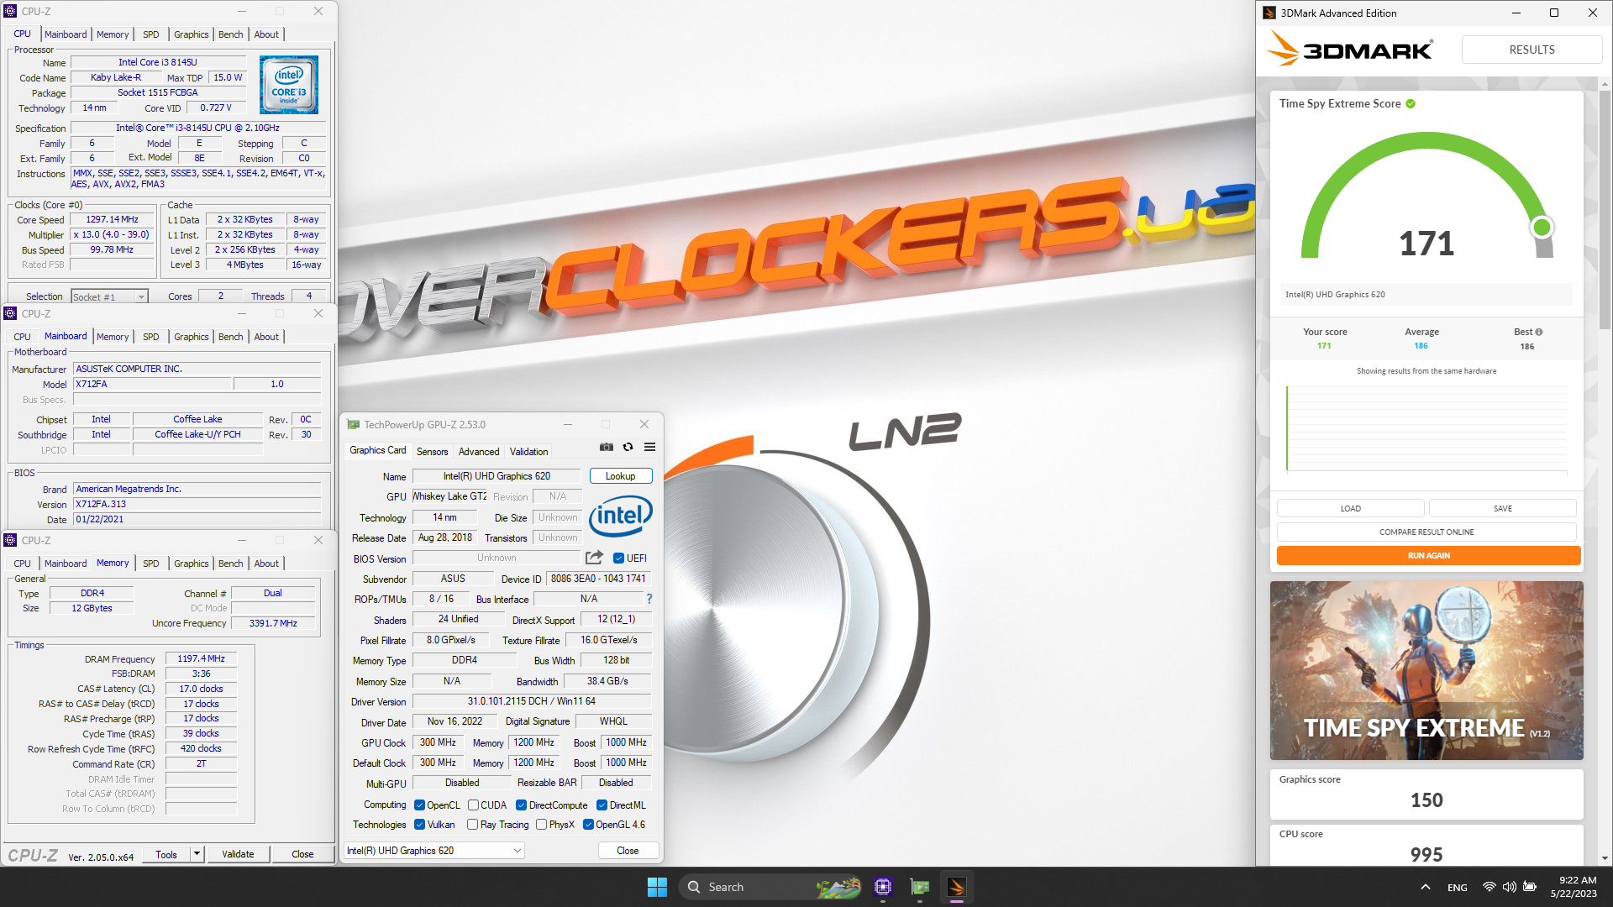Image resolution: width=1613 pixels, height=907 pixels.
Task: Open GPU-Z from the taskbar
Action: click(920, 887)
